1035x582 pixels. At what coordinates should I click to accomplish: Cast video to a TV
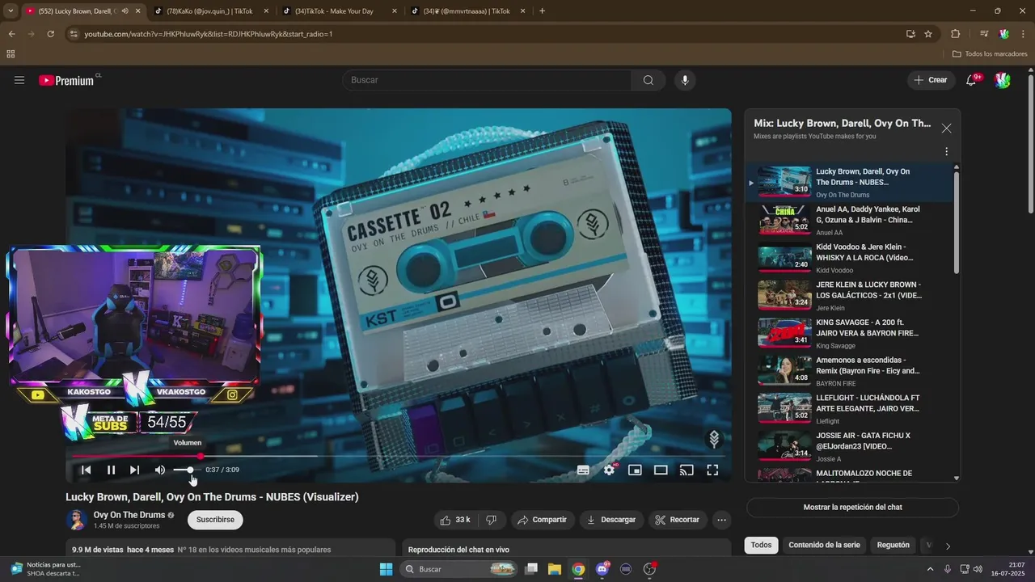pos(686,470)
